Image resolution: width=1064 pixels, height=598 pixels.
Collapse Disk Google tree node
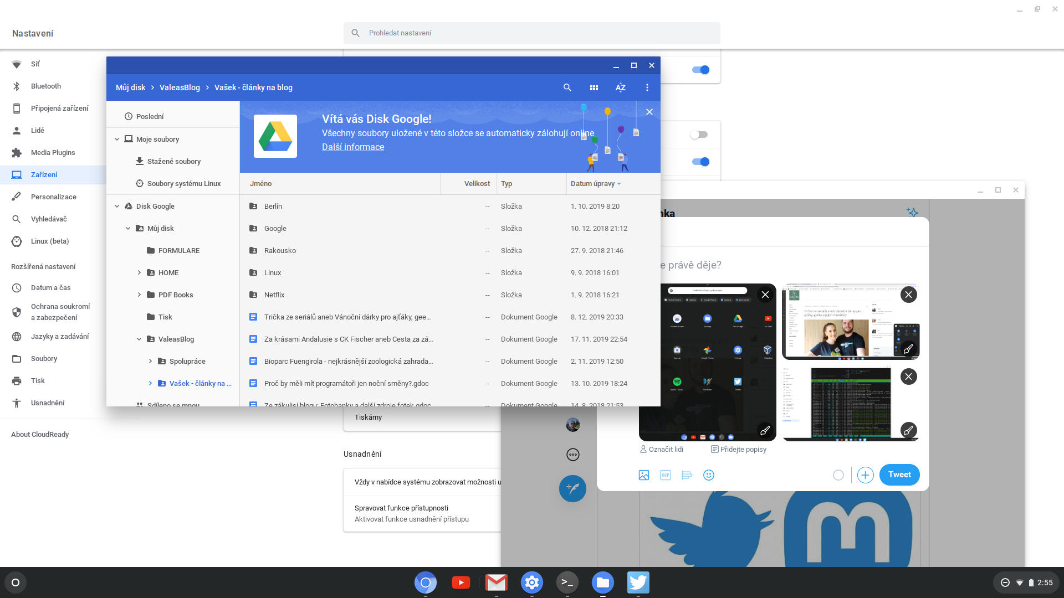[x=117, y=206]
